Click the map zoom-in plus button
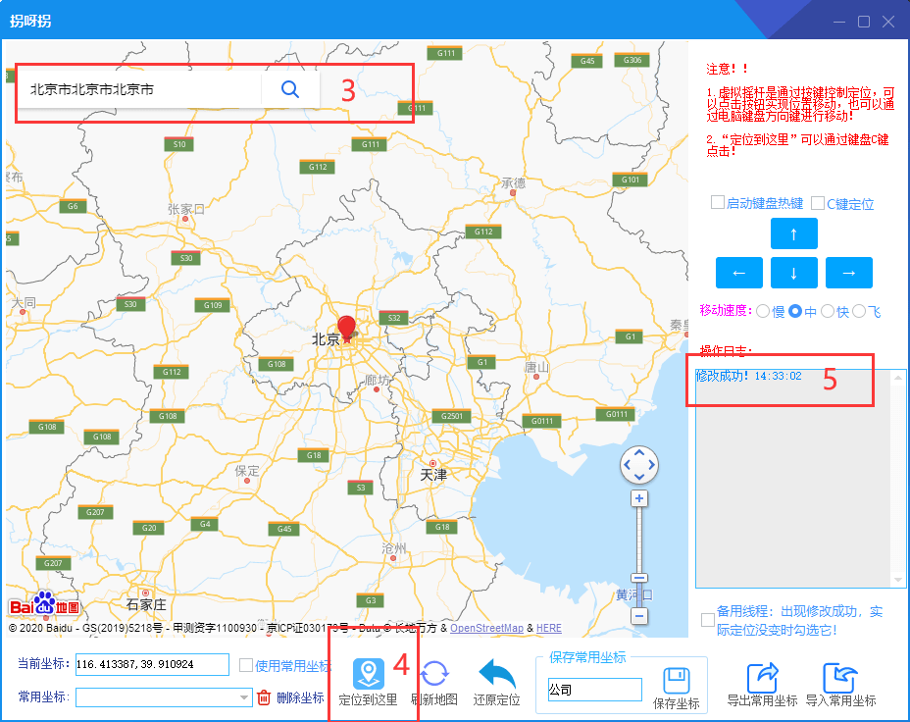This screenshot has width=910, height=722. pyautogui.click(x=639, y=498)
